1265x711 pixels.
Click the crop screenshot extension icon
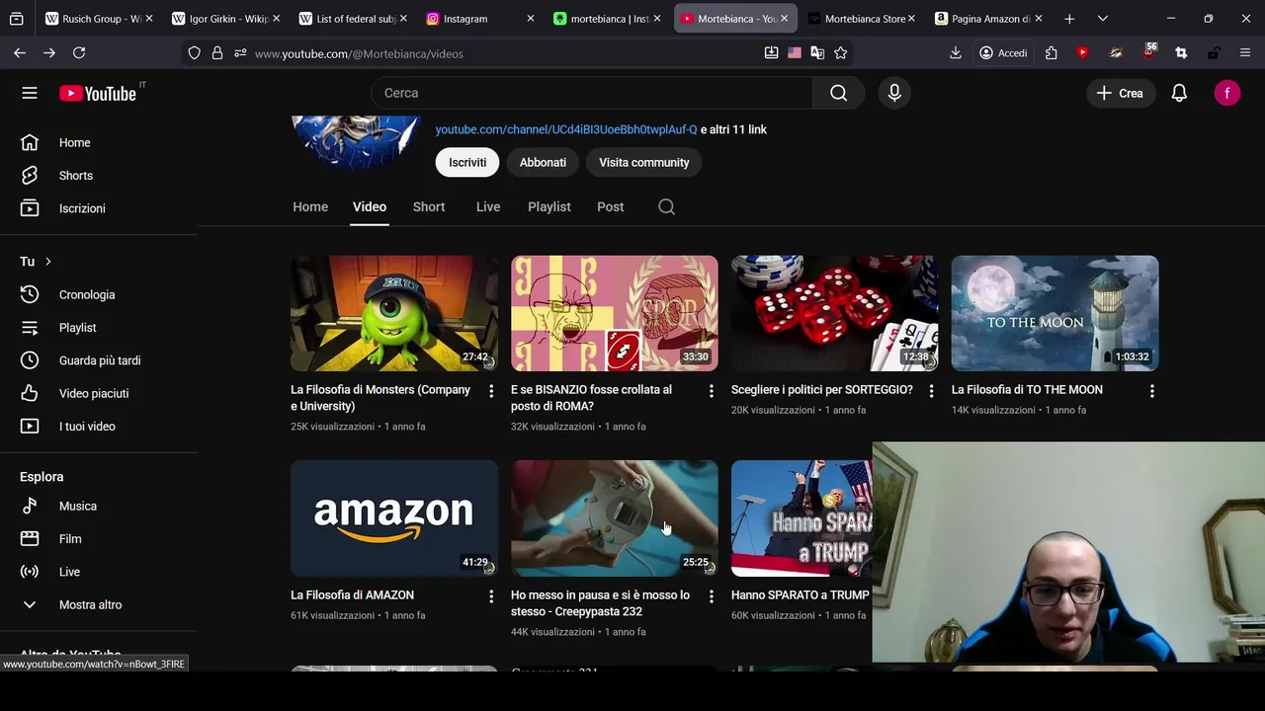coord(1181,53)
